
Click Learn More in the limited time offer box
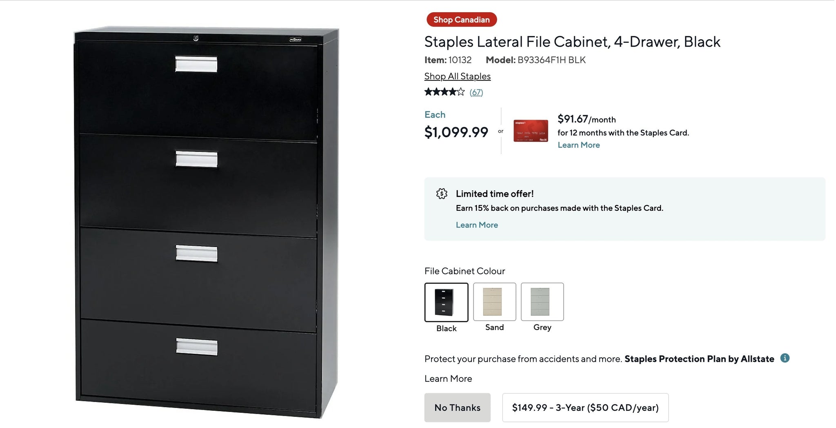click(477, 225)
